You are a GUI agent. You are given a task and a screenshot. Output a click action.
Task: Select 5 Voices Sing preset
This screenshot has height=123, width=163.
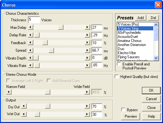pyautogui.click(x=135, y=28)
